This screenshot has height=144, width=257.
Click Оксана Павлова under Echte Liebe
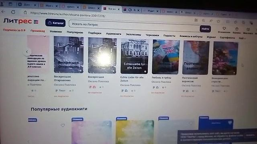click(130, 85)
